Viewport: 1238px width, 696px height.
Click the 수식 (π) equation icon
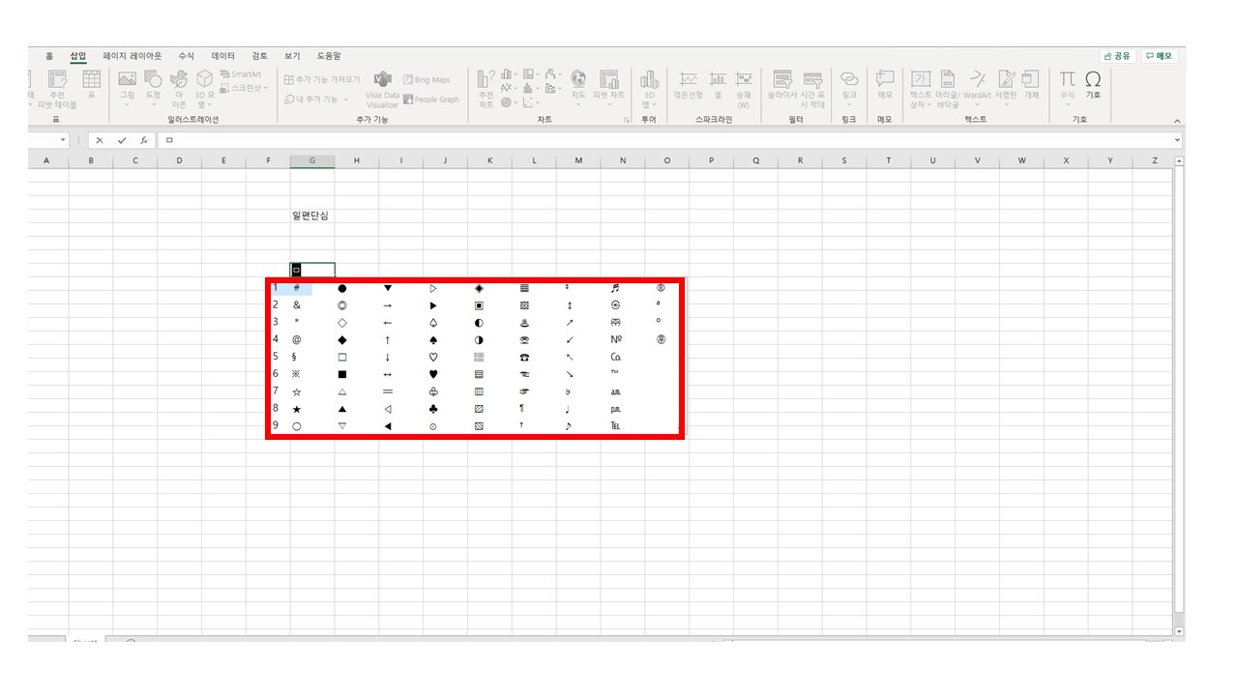coord(1068,88)
